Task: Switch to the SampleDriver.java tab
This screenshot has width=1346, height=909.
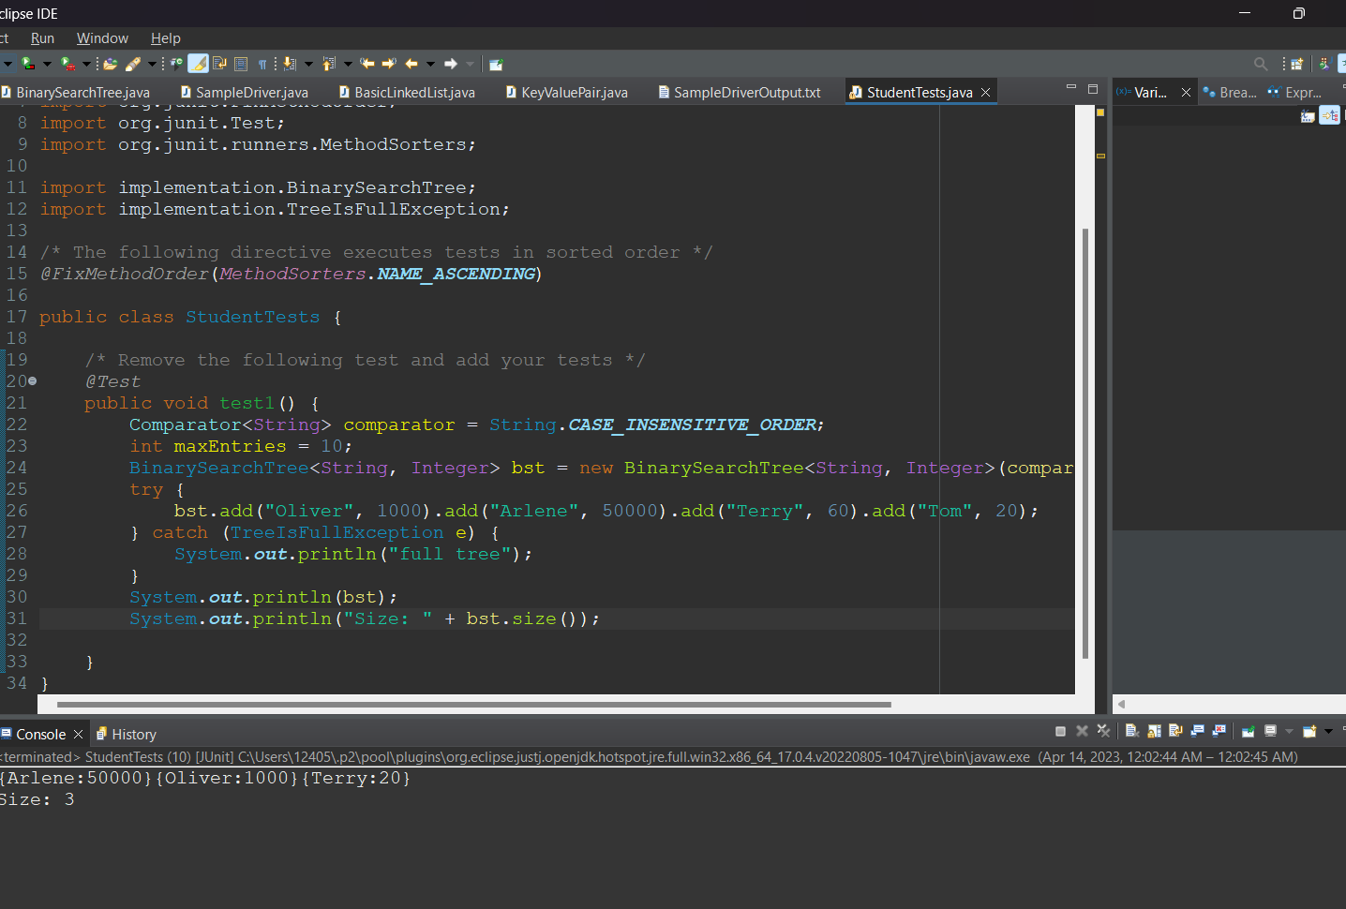Action: (x=251, y=92)
